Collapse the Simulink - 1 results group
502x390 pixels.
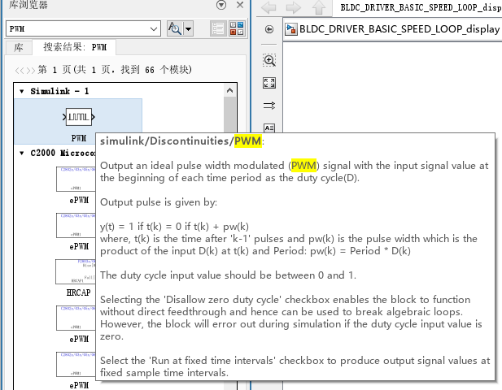pyautogui.click(x=21, y=92)
